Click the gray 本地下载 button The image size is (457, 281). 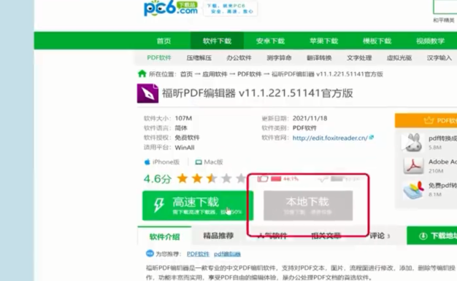[x=308, y=205]
